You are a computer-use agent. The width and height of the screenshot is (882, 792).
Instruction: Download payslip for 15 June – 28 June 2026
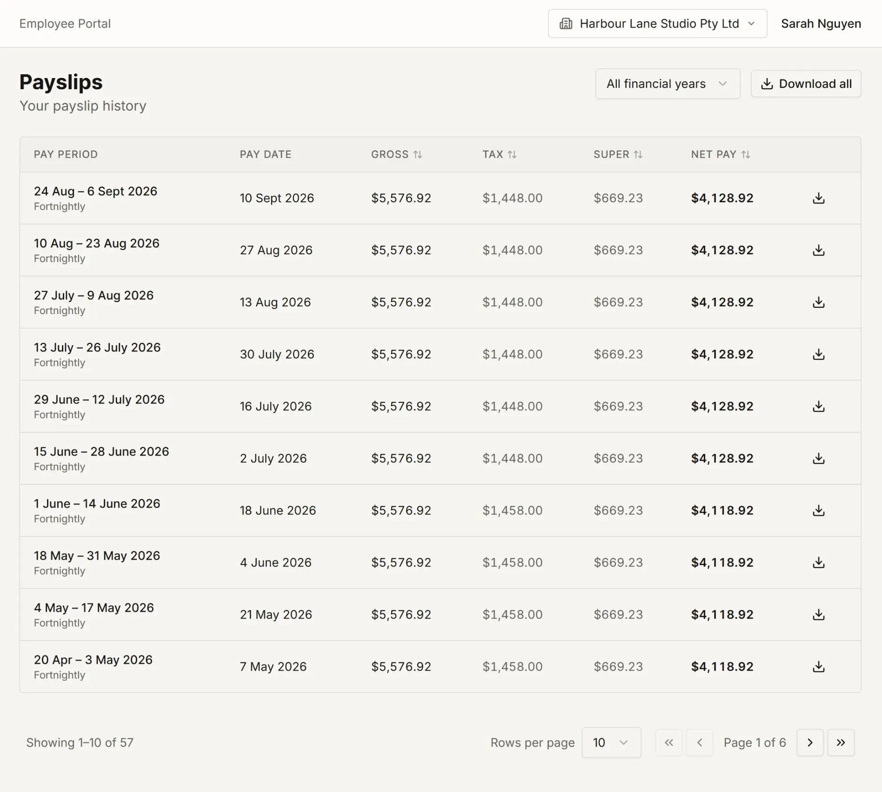coord(818,459)
